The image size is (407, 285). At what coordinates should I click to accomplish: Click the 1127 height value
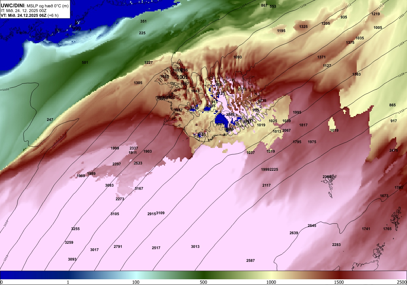[327, 66]
